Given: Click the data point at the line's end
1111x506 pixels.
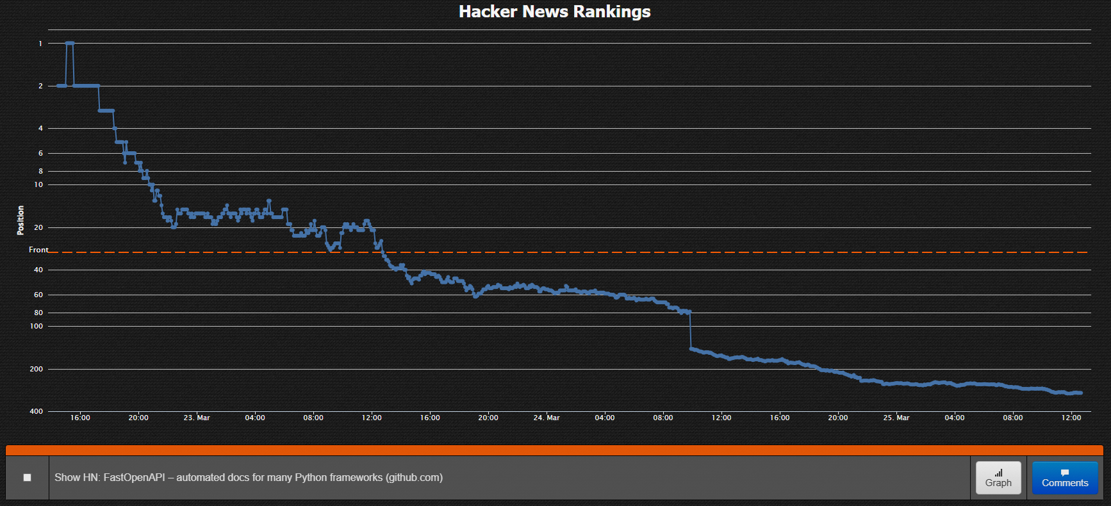Looking at the screenshot, I should pyautogui.click(x=1081, y=393).
